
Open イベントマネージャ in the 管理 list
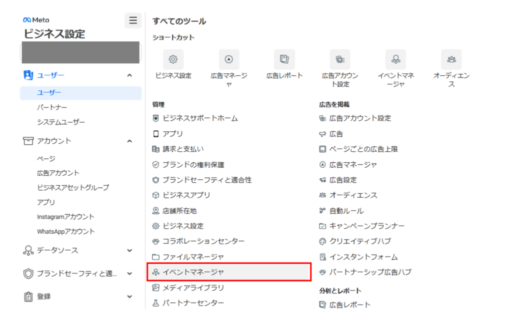tap(229, 272)
